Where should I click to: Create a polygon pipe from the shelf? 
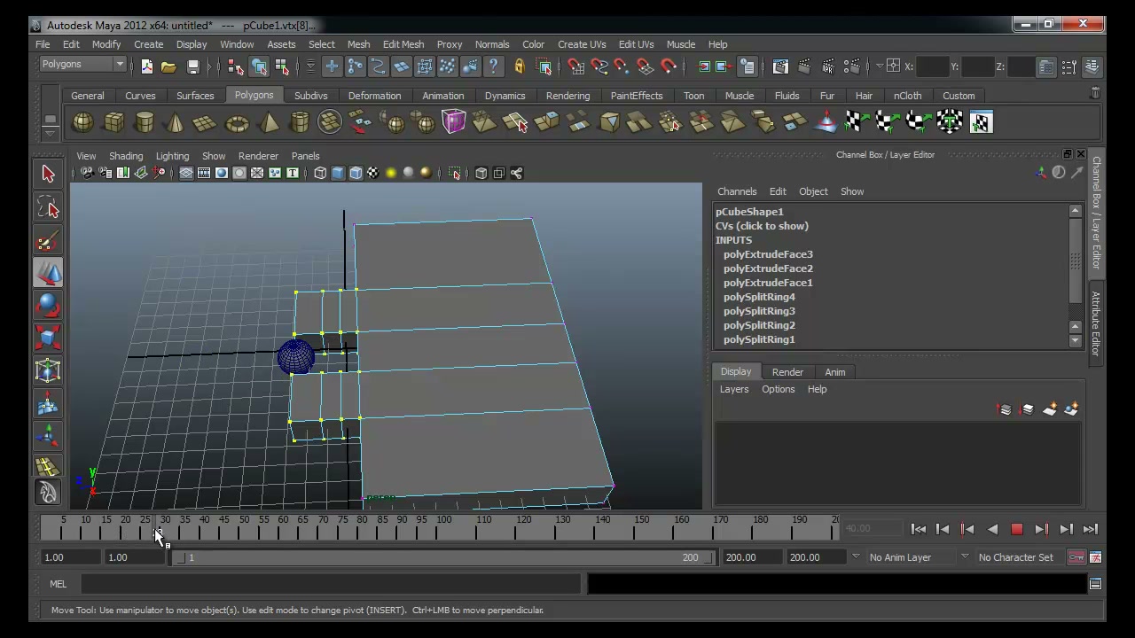tap(300, 122)
